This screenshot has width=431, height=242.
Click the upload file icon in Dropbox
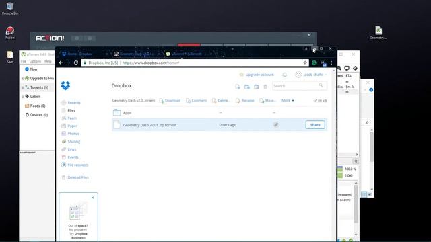pyautogui.click(x=238, y=87)
